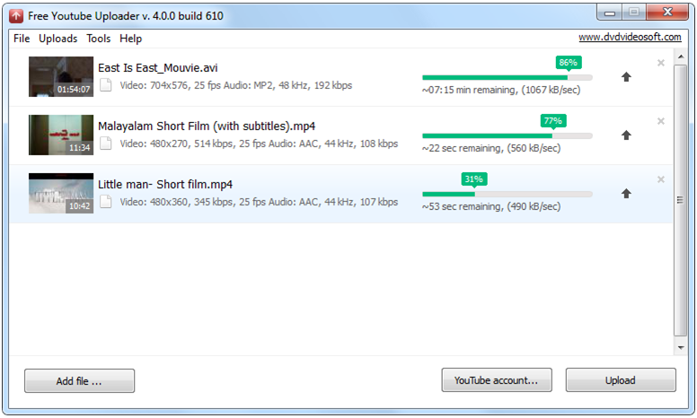This screenshot has height=418, width=697.
Task: Click the vertical scrollbar thumb
Action: tap(681, 200)
